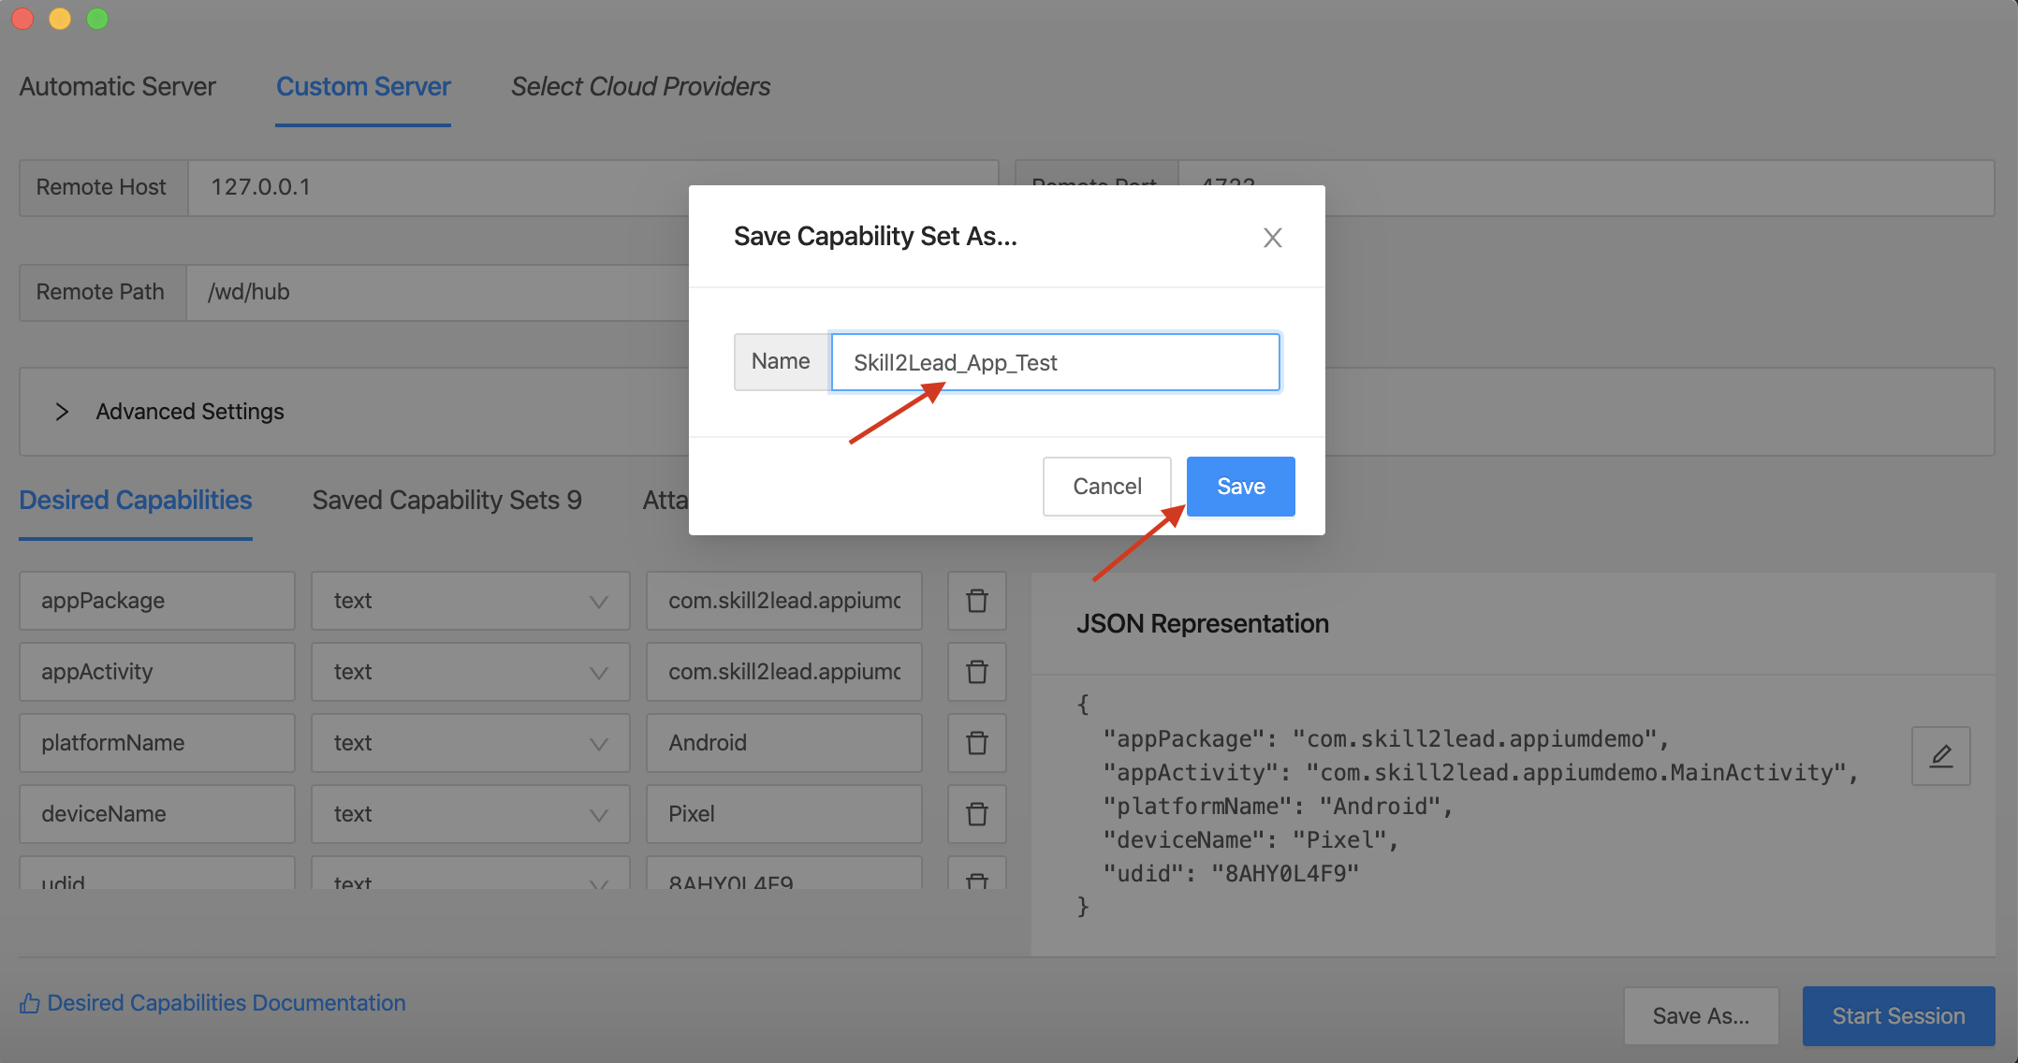Click thumbs-up Desired Capabilities Documentation icon
The height and width of the screenshot is (1063, 2018).
(30, 1003)
